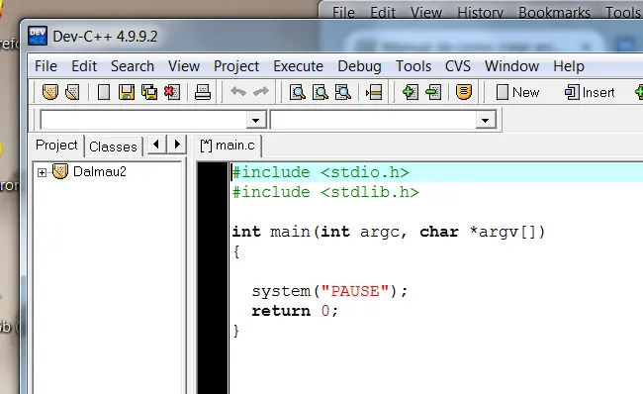Open Project Options icon
Viewport: 643px width, 394px height.
pyautogui.click(x=463, y=92)
